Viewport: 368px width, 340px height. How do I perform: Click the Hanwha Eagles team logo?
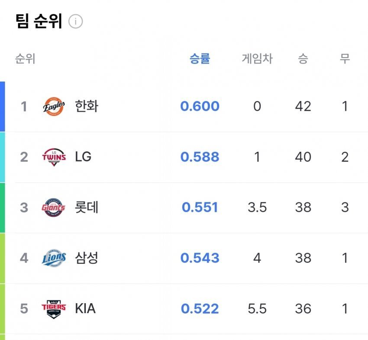[x=53, y=106]
